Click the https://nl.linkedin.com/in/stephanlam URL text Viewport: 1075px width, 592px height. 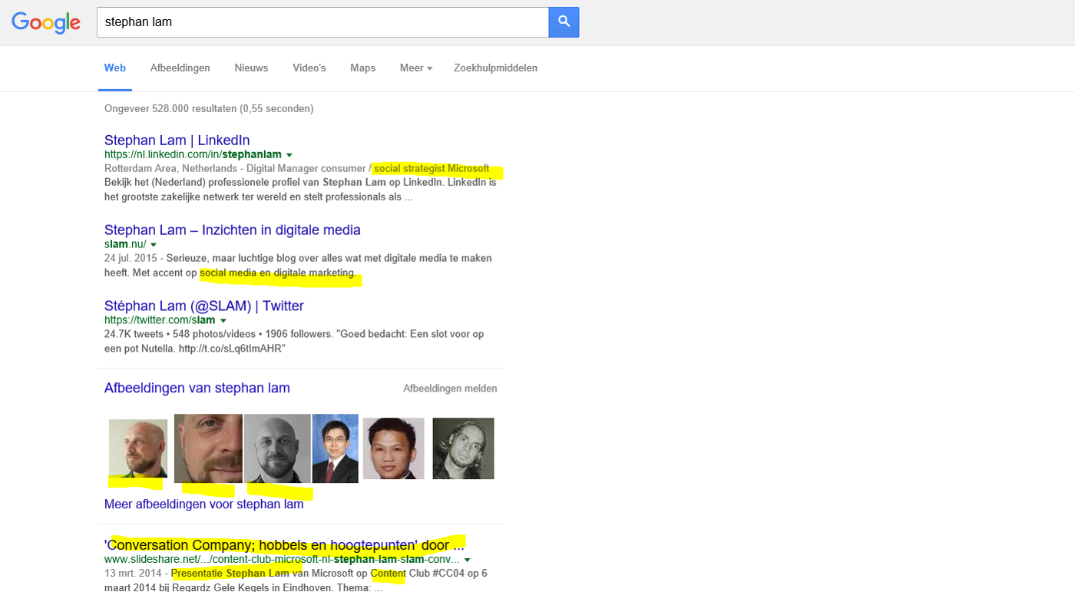click(x=193, y=154)
